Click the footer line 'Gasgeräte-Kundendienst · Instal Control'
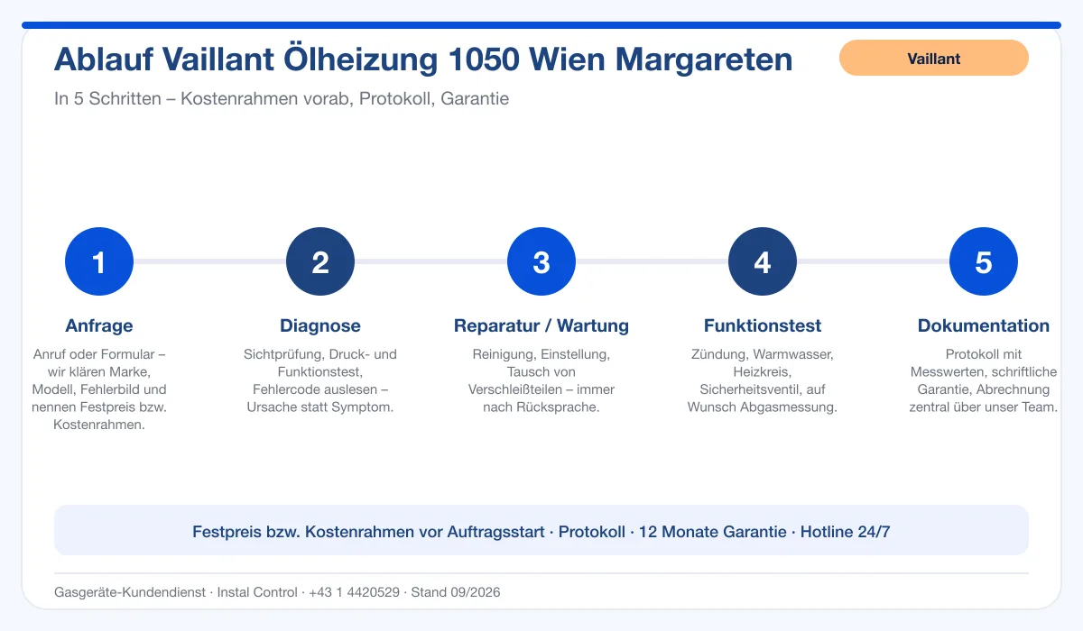The image size is (1083, 631). tap(277, 592)
